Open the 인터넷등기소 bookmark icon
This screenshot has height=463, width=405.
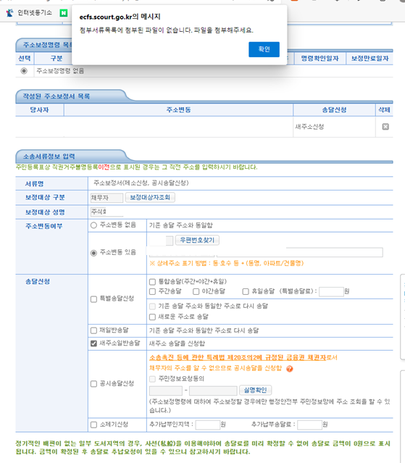point(9,13)
